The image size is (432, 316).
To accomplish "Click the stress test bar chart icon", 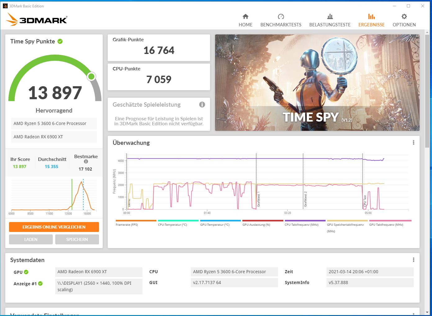I will (x=330, y=16).
